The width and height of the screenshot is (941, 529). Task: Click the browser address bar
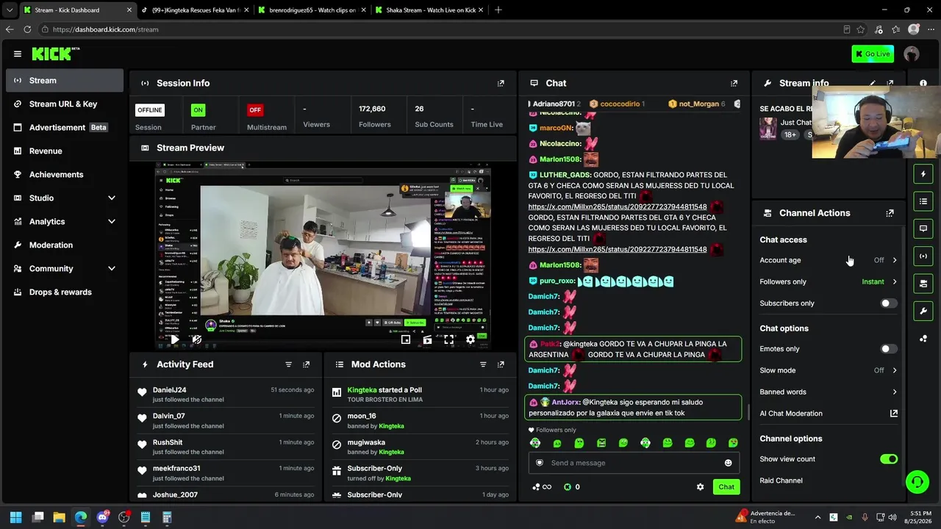(441, 29)
